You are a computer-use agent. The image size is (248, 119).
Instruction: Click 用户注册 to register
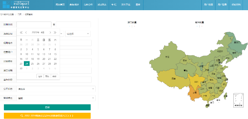(x=209, y=5)
